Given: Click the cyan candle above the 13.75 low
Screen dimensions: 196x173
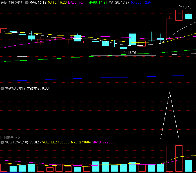Looking at the screenshot, I should (124, 48).
